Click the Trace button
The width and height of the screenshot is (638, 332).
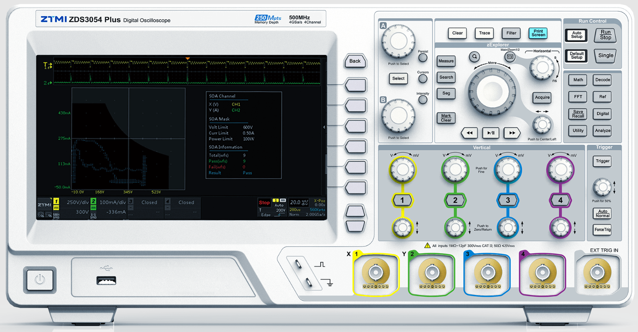coord(484,33)
